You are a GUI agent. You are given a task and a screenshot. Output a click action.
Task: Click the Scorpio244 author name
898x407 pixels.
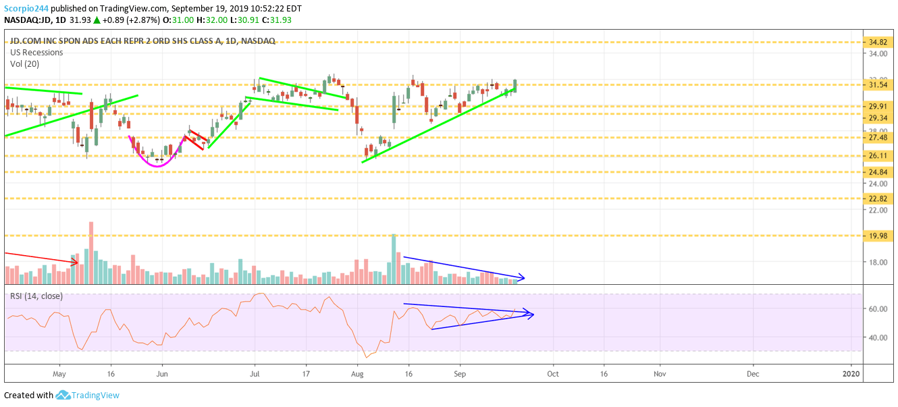click(x=28, y=8)
